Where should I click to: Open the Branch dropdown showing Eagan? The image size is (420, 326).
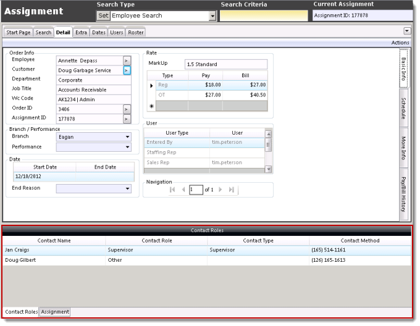click(x=127, y=137)
